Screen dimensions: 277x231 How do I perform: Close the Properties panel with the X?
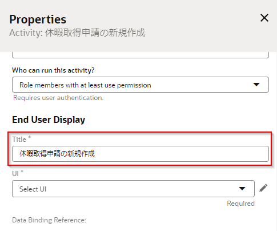264,18
